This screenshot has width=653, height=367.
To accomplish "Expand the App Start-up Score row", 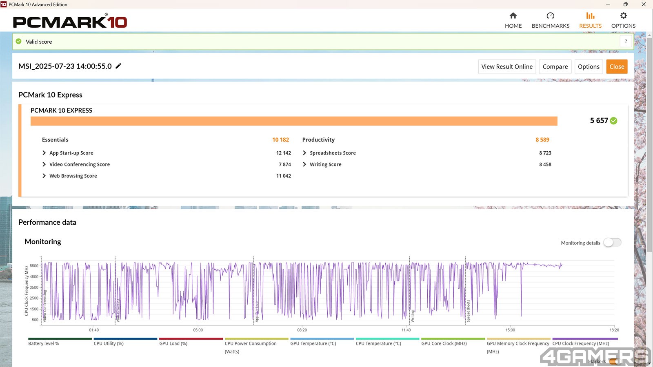I will coord(44,153).
